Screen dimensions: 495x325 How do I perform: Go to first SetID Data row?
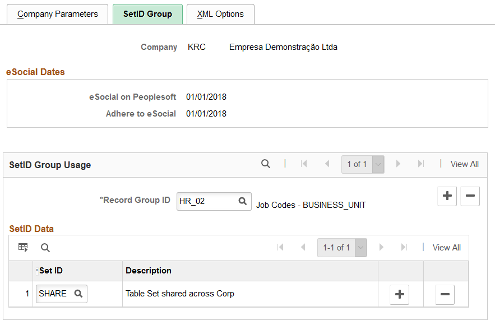(x=280, y=247)
